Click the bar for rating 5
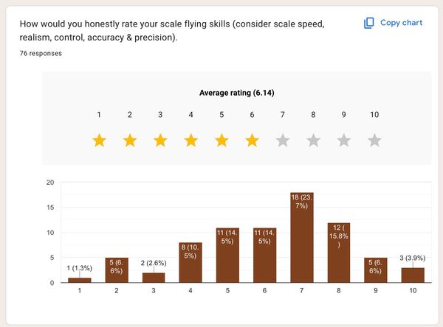 (x=227, y=255)
